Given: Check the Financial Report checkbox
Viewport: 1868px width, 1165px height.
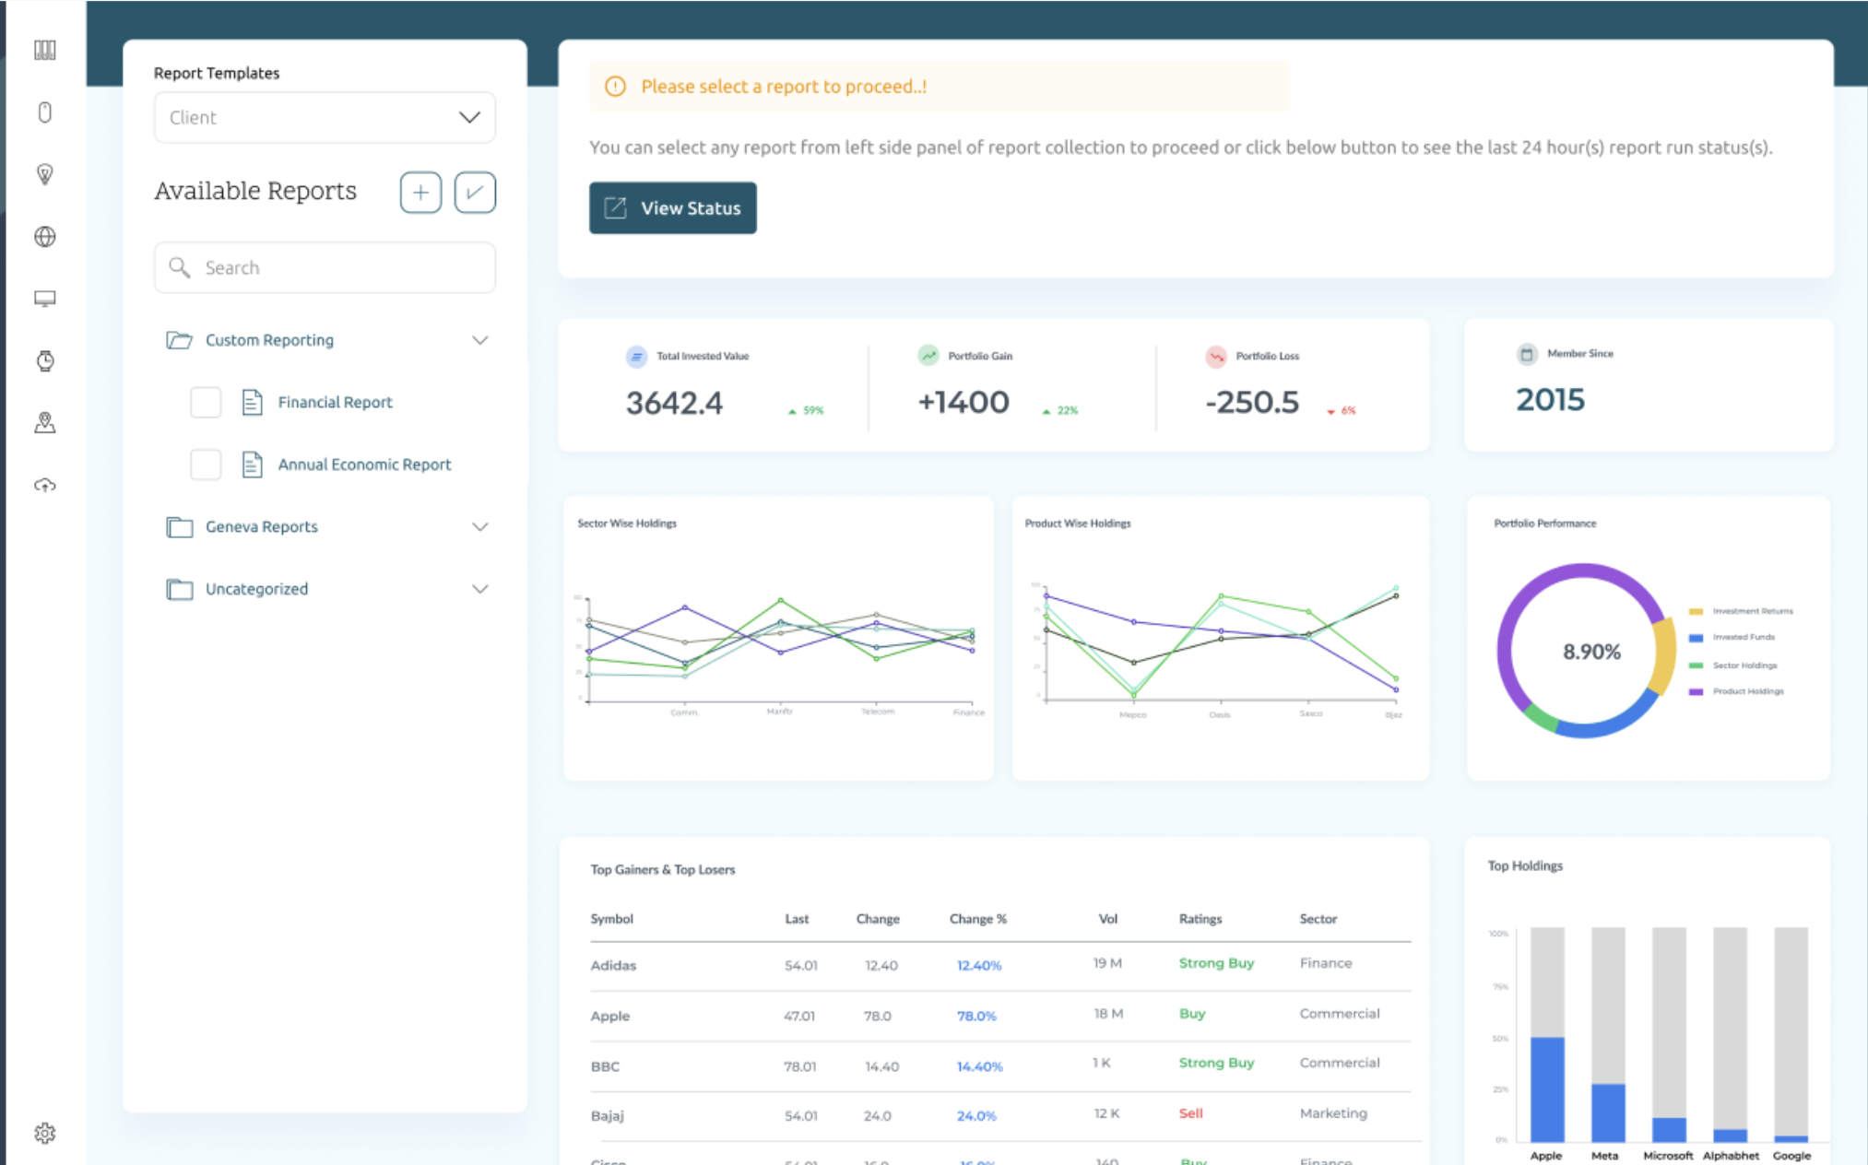Looking at the screenshot, I should click(206, 403).
